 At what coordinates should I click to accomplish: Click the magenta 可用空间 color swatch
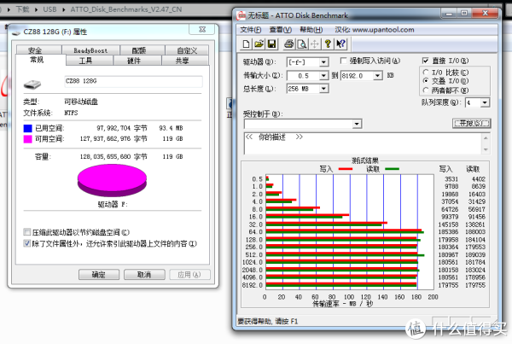pos(28,139)
